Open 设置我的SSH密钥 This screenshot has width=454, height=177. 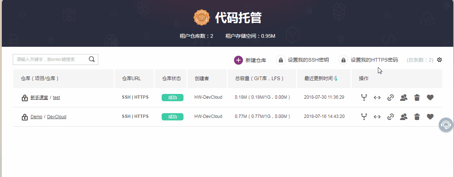coord(308,60)
